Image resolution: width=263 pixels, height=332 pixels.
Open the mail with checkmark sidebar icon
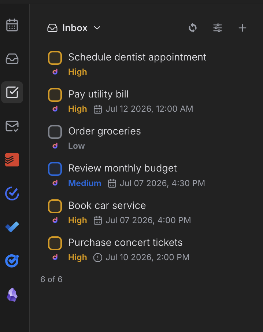pos(12,126)
